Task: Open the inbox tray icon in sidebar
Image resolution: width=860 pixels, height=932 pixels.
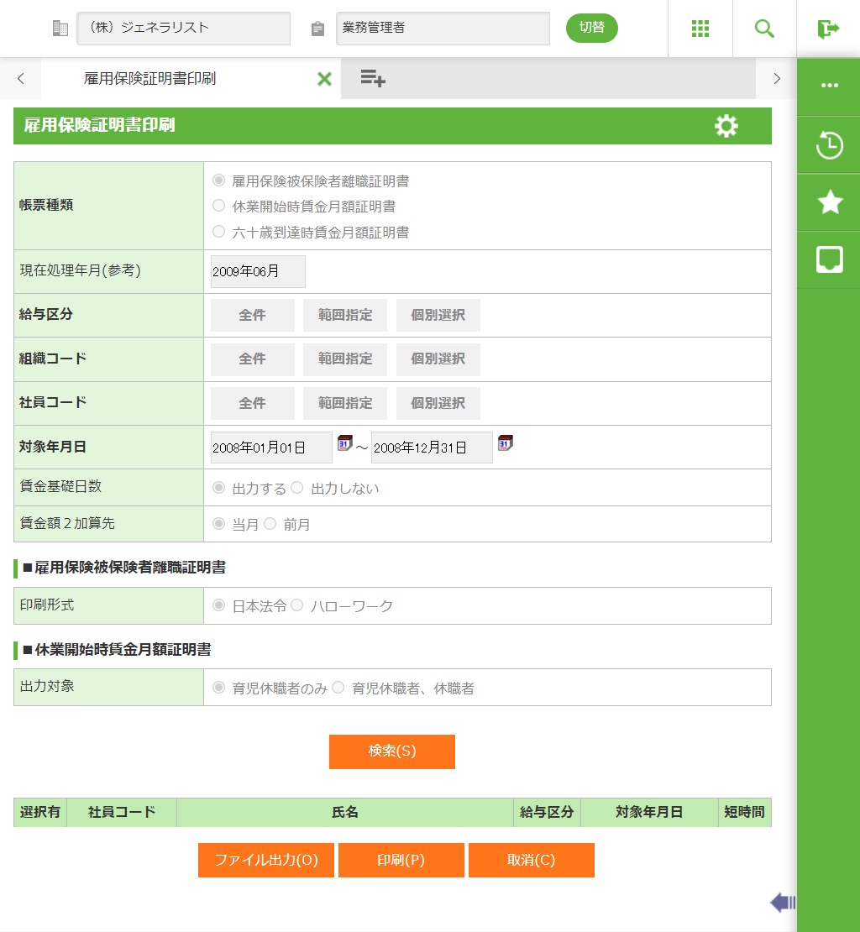Action: [829, 259]
